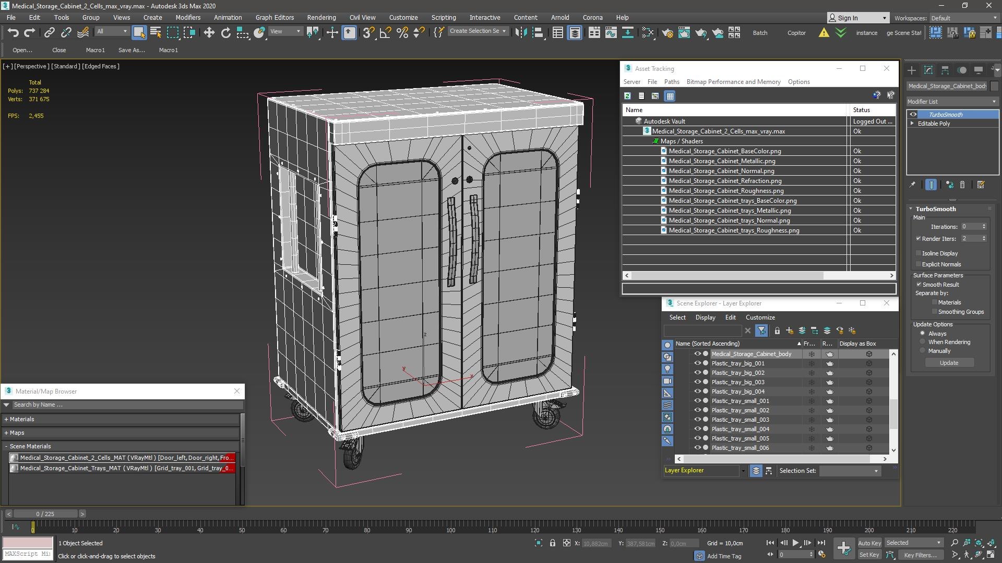Toggle the Angle Snap icon
Screen dimensions: 1002x563
pyautogui.click(x=386, y=32)
